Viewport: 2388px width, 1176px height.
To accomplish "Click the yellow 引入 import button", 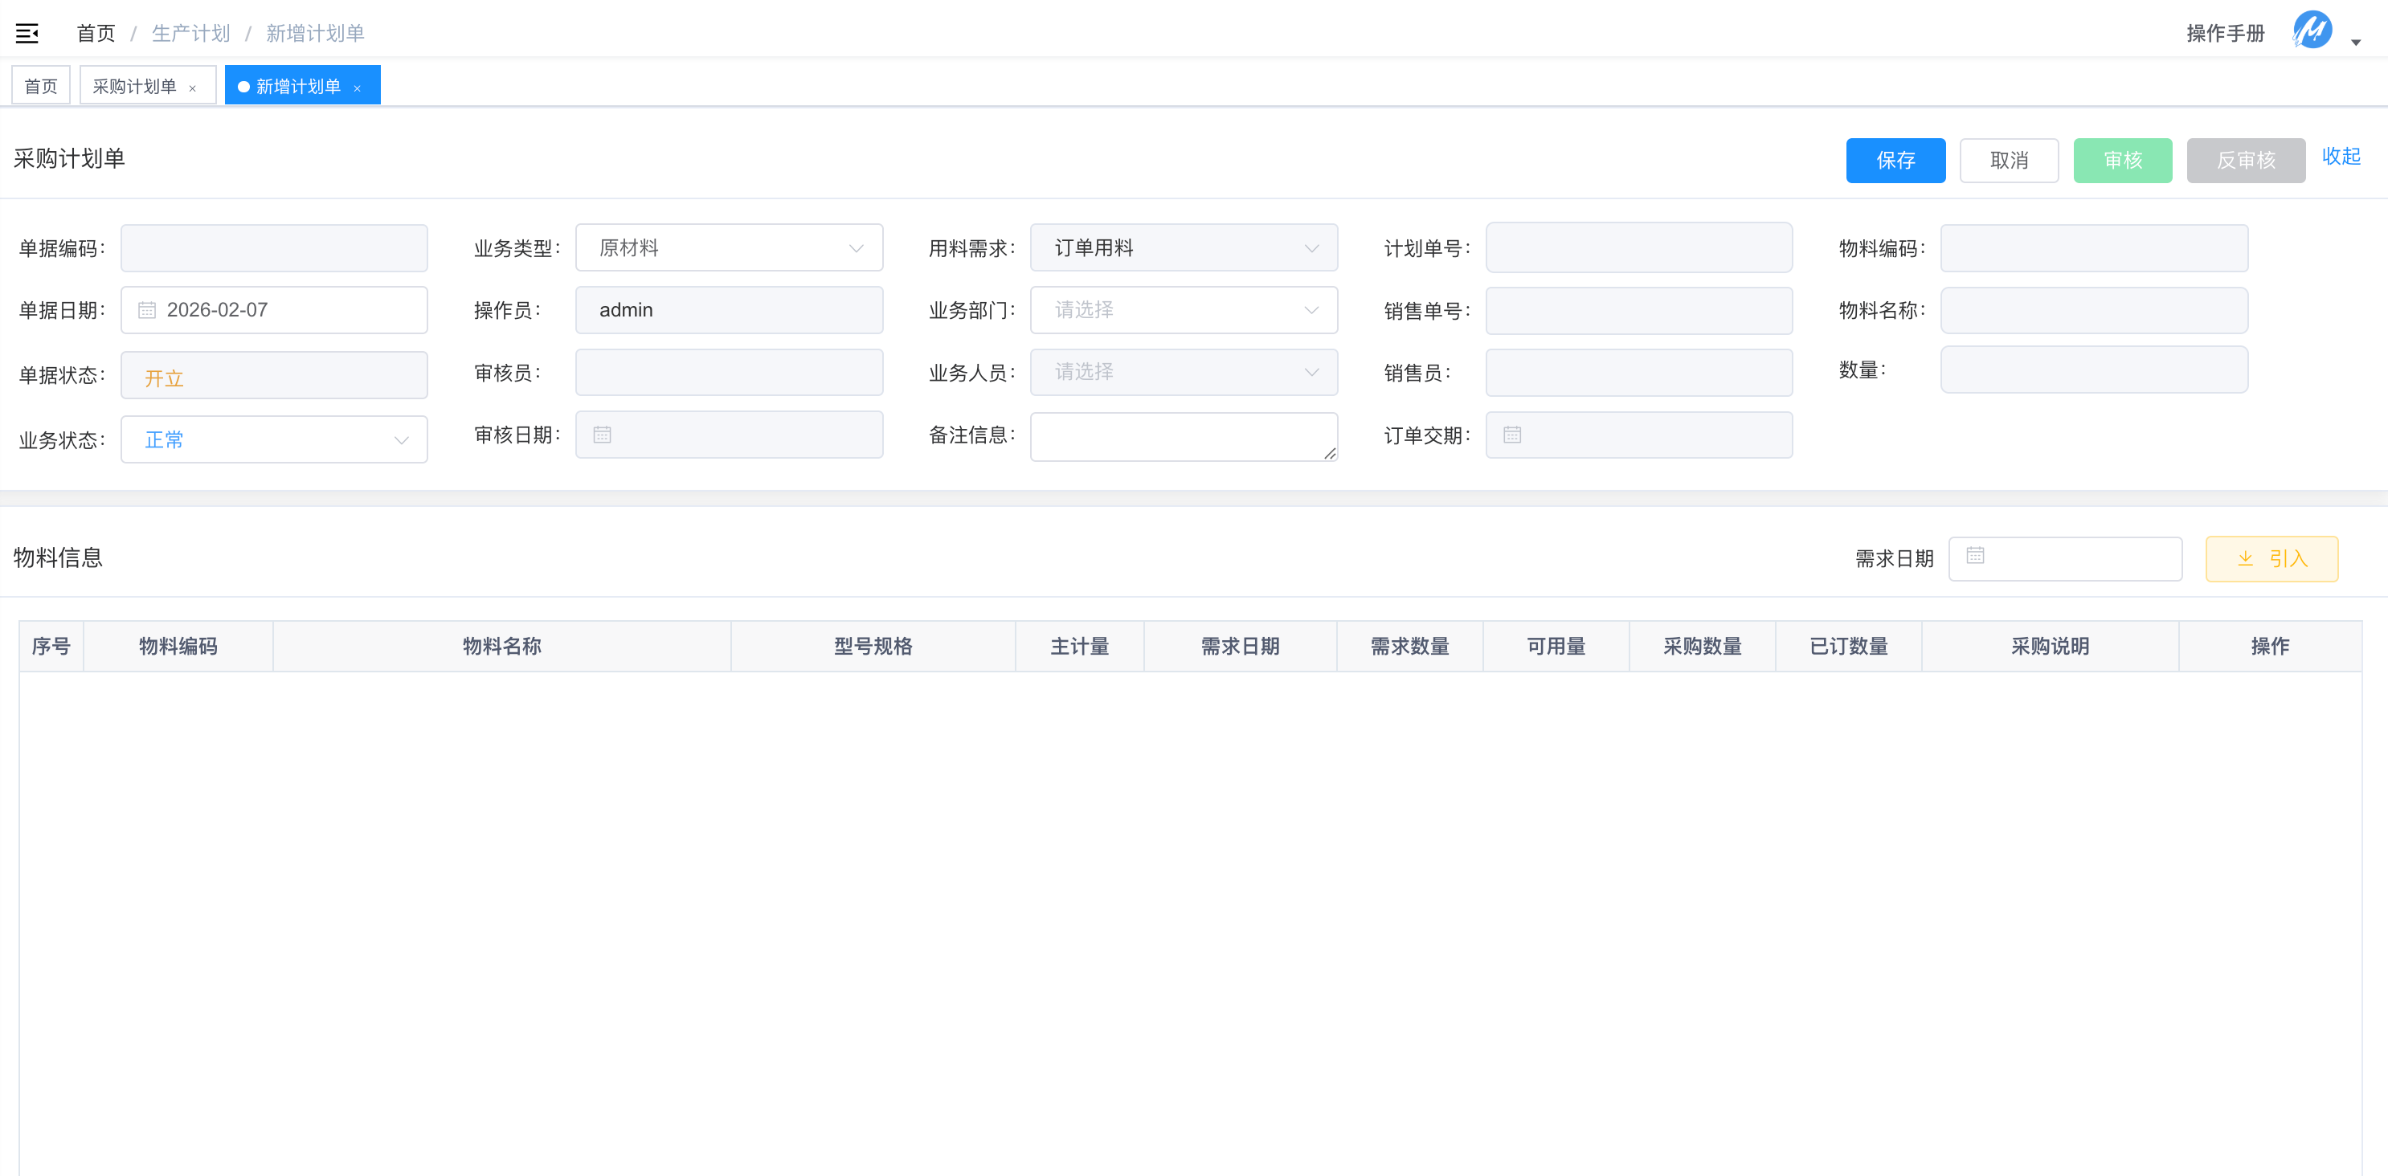I will pos(2271,559).
